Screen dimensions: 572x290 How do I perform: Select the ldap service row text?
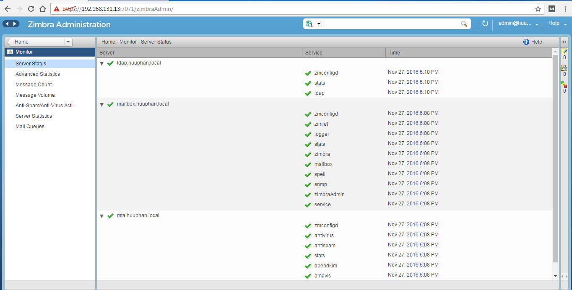click(320, 93)
